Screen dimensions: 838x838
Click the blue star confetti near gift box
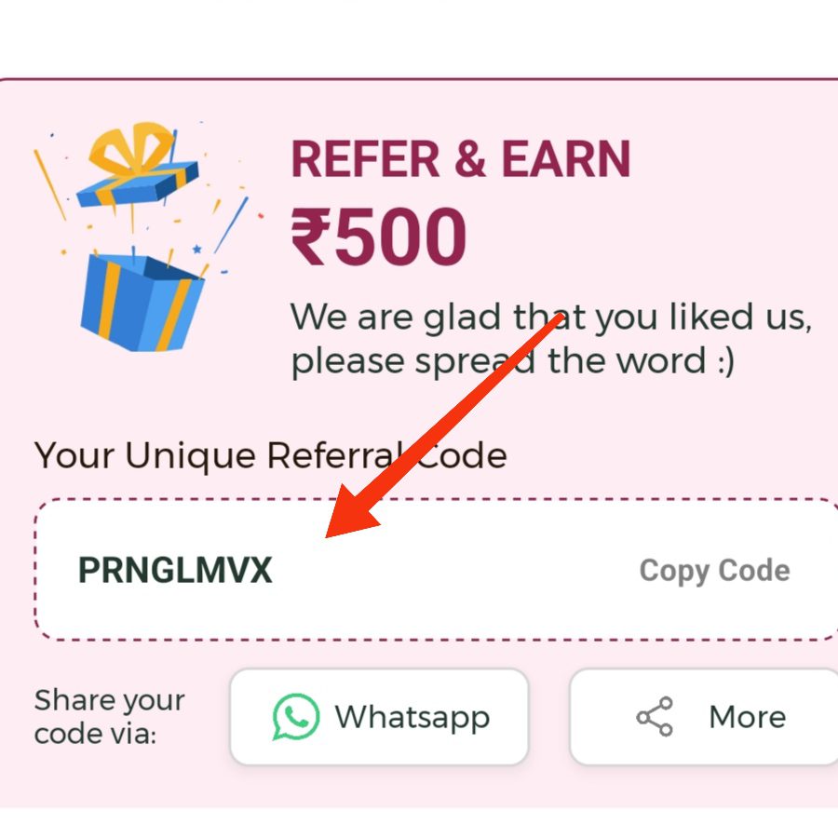tap(197, 249)
